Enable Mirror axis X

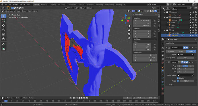tap(180, 66)
